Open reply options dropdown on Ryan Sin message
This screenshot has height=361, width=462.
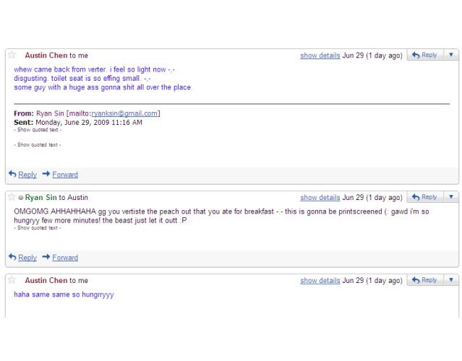[x=450, y=197]
